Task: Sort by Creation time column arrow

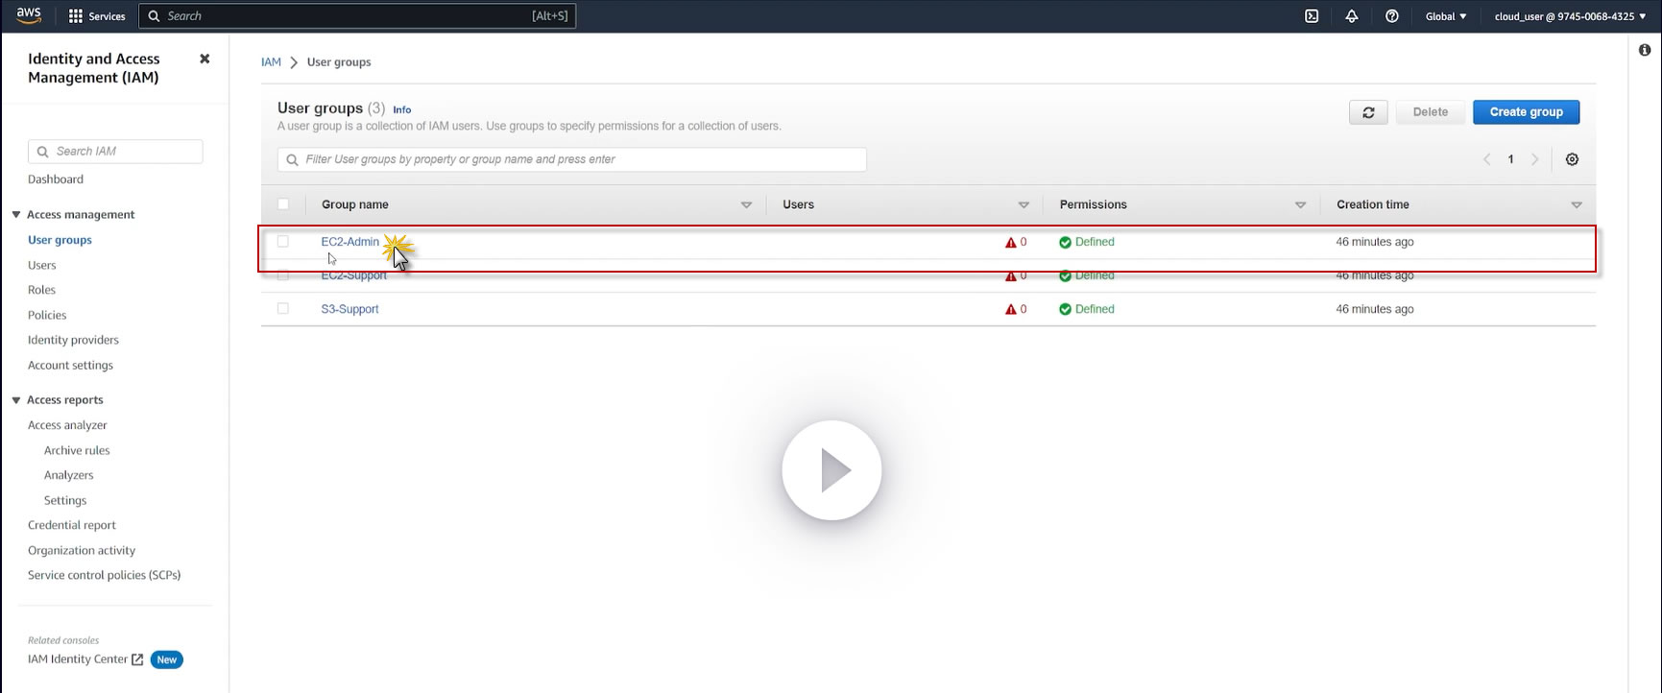Action: tap(1577, 205)
